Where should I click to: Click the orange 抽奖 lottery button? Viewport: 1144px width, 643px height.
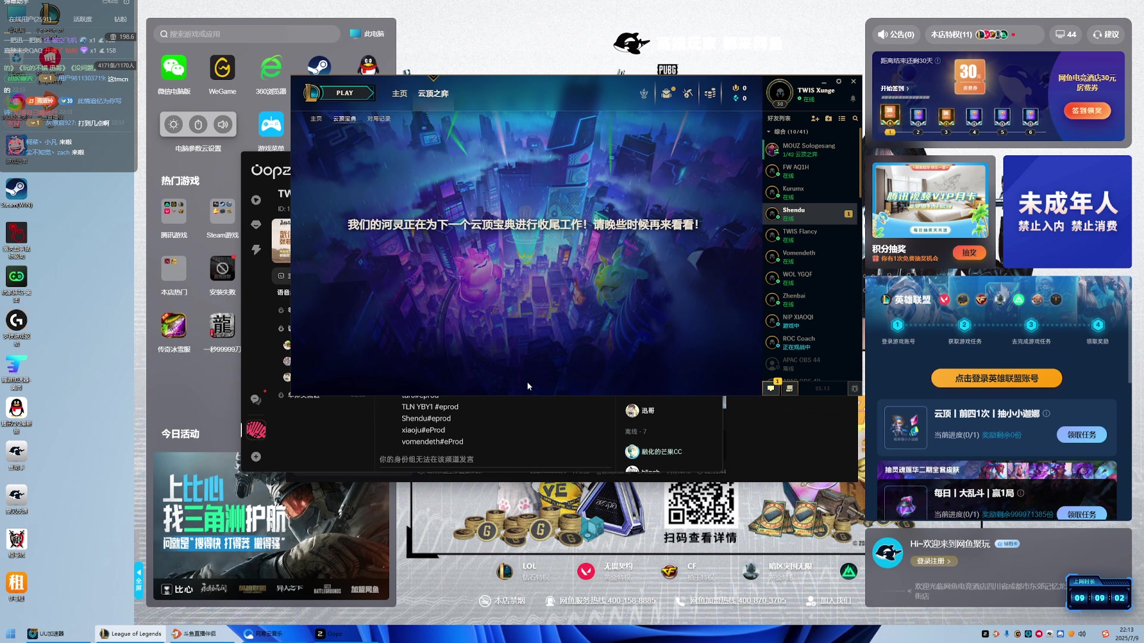point(969,252)
